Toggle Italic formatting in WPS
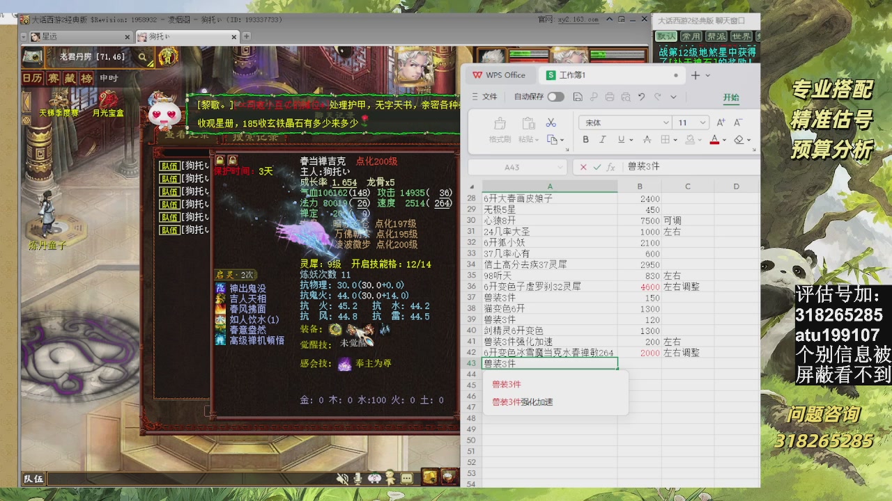This screenshot has height=501, width=892. click(x=603, y=140)
